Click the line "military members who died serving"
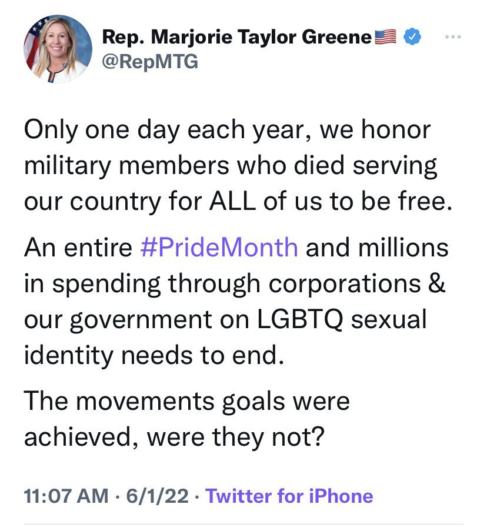 (231, 166)
